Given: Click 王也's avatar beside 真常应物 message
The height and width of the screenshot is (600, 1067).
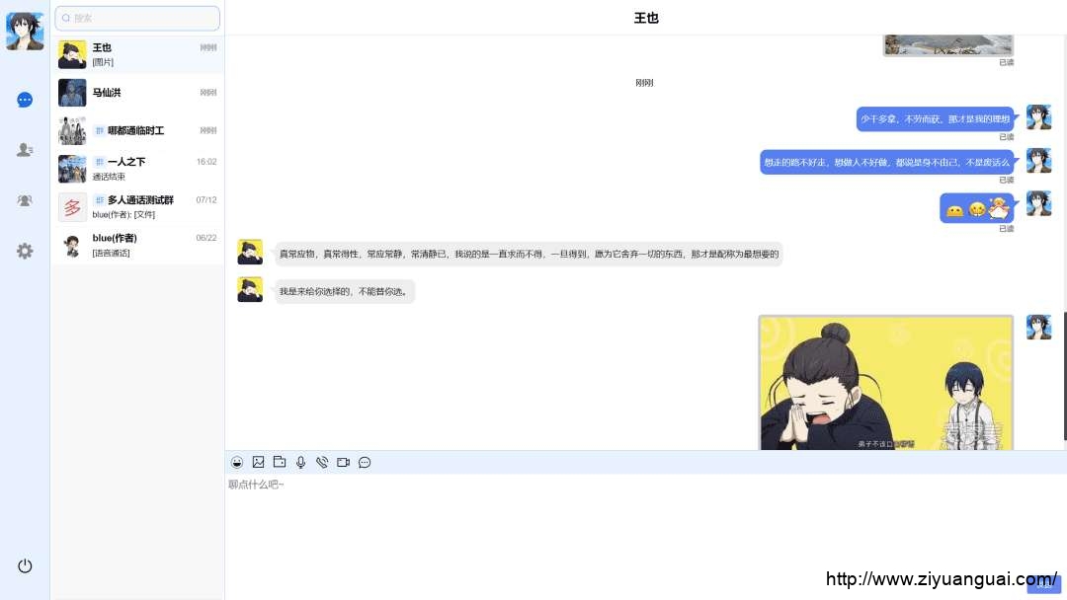Looking at the screenshot, I should [250, 252].
